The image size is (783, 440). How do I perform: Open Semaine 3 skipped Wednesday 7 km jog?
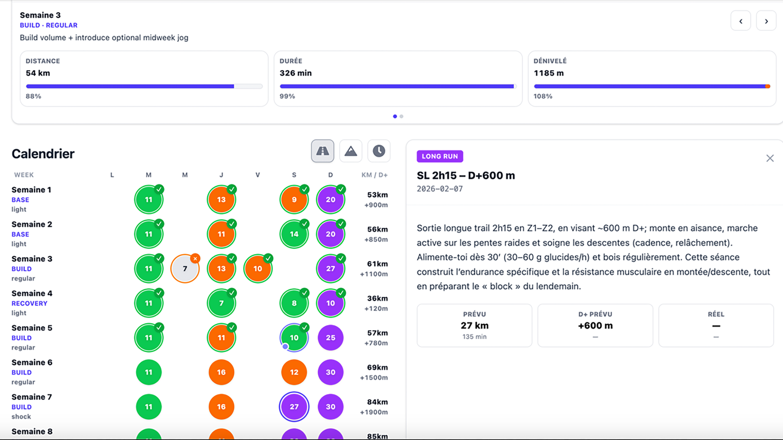tap(185, 269)
